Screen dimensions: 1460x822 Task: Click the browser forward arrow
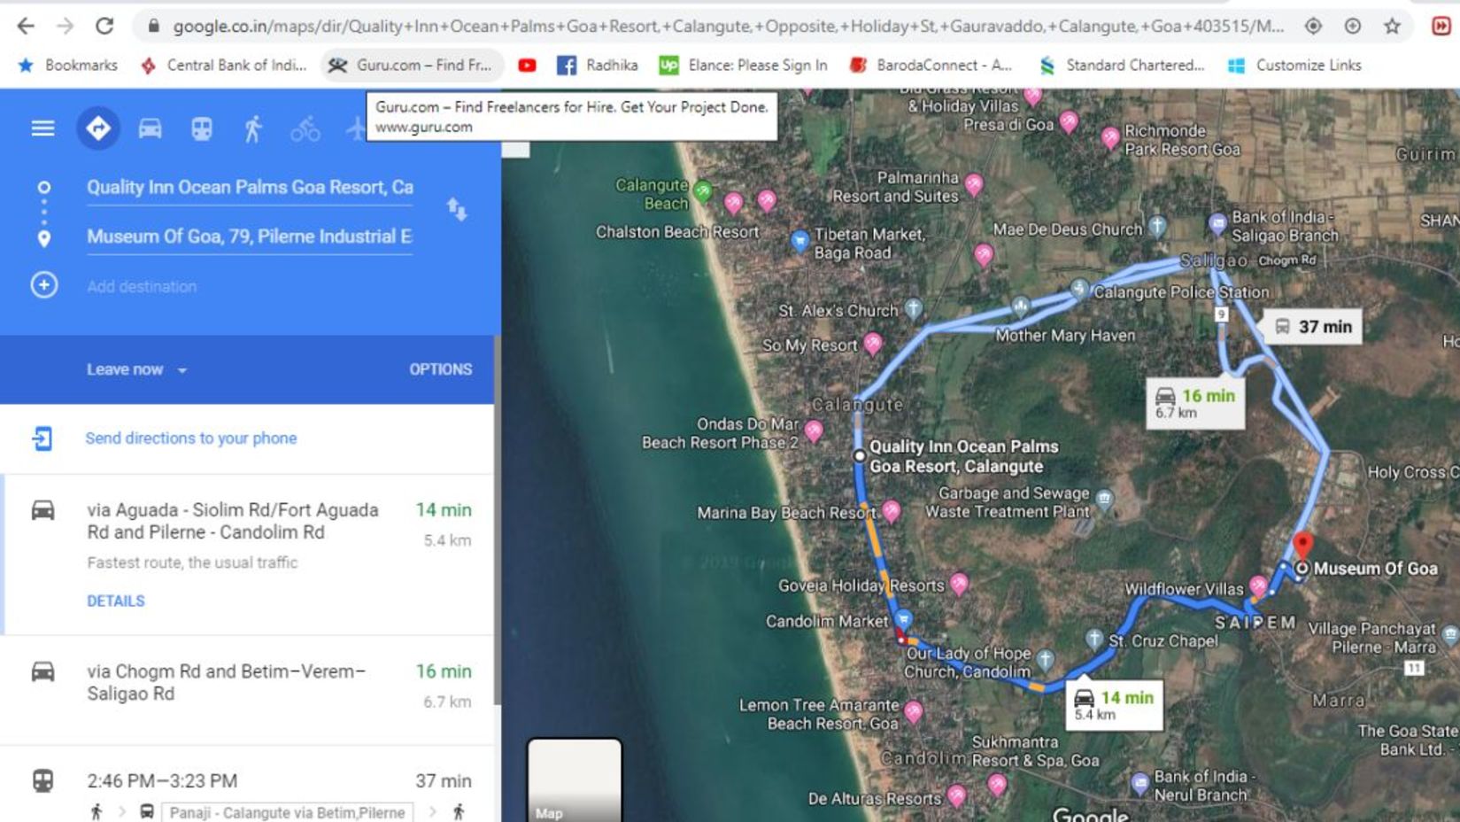[x=66, y=26]
